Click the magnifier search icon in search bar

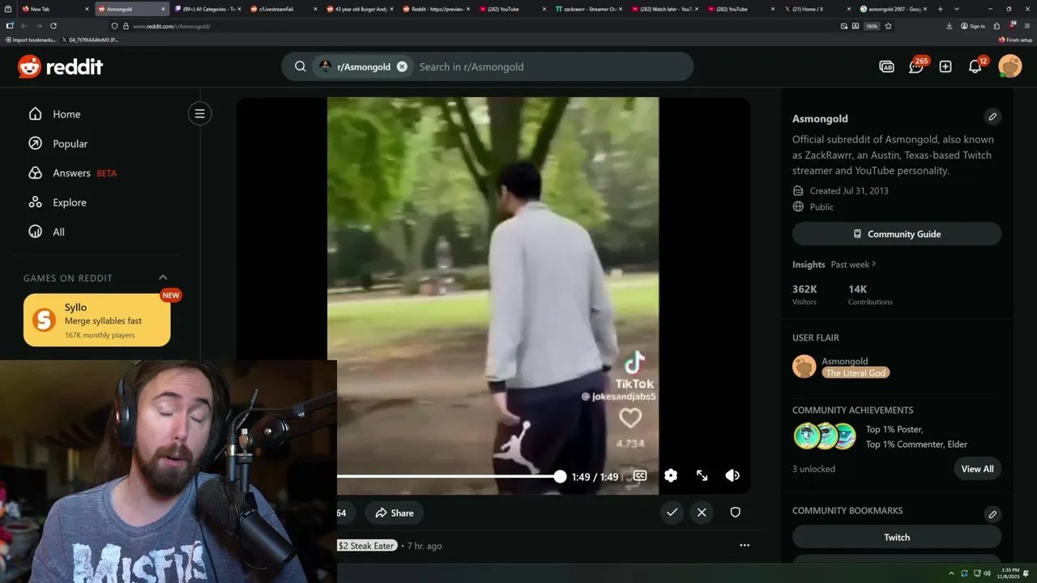(x=300, y=66)
